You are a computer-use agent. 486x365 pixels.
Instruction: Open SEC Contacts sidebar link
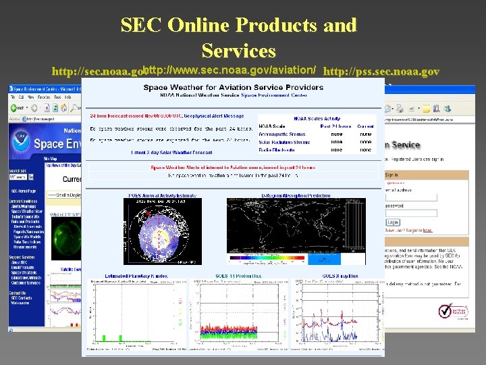tap(22, 298)
